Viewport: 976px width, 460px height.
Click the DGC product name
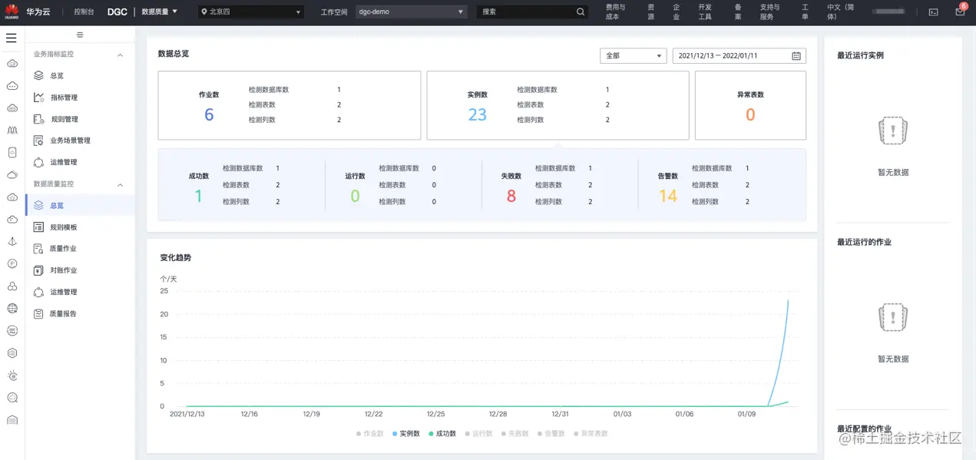point(117,12)
